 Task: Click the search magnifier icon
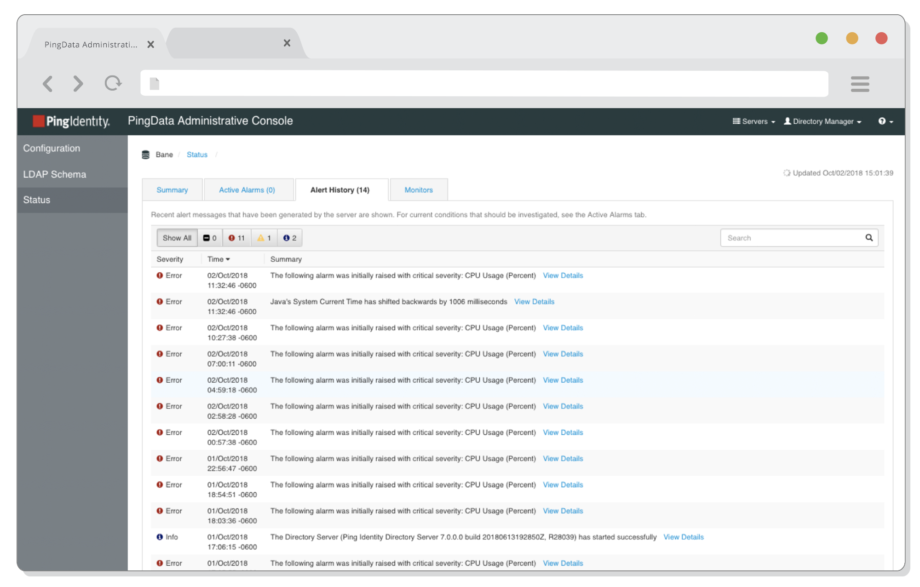click(x=869, y=238)
